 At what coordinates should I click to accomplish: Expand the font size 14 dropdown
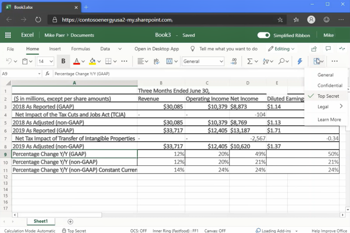[x=51, y=61]
